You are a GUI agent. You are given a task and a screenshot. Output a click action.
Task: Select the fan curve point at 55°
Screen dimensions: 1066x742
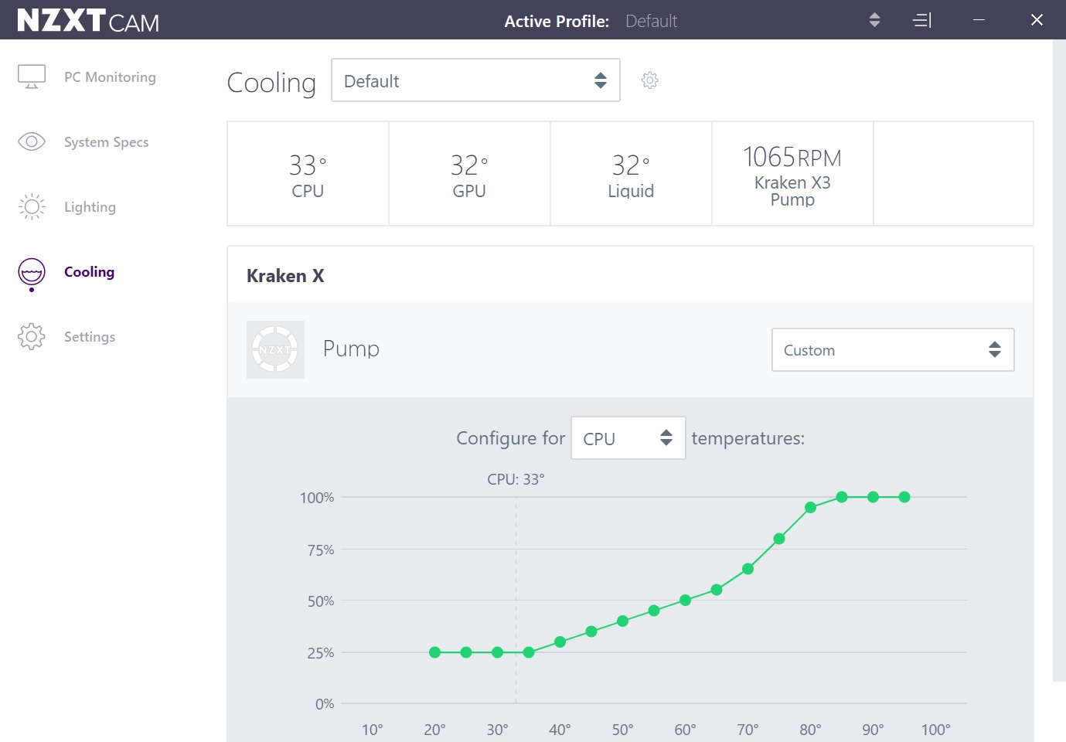654,611
